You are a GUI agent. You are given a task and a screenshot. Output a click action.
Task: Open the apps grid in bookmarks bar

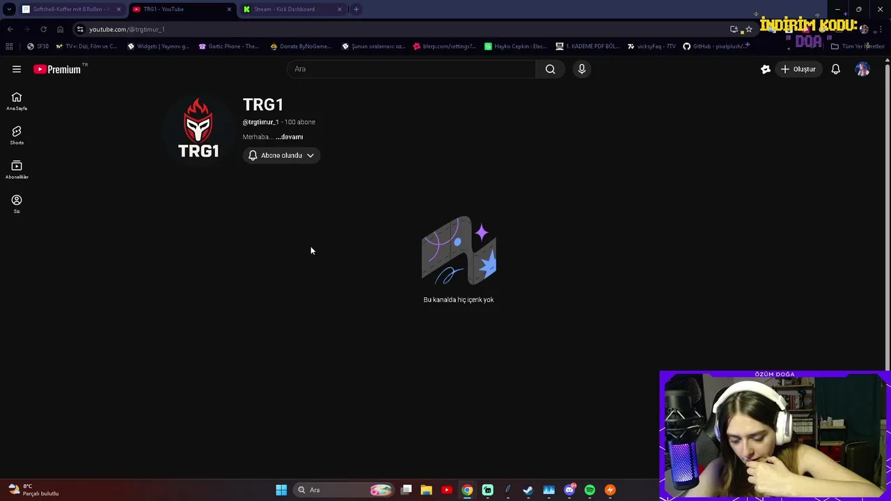click(9, 46)
